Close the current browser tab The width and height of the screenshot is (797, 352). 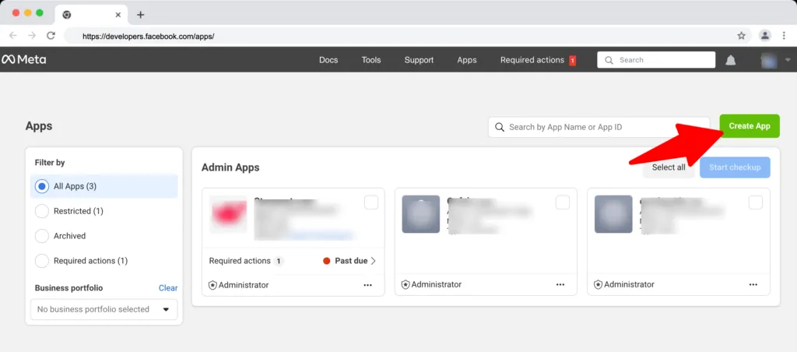click(118, 15)
